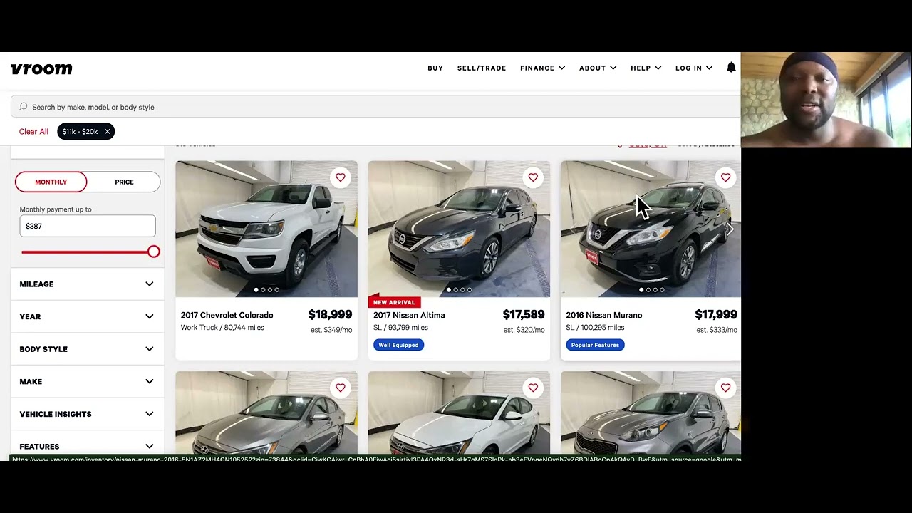Open the 2016 Nissan Murano listing title
Viewport: 912px width, 513px height.
(x=603, y=315)
